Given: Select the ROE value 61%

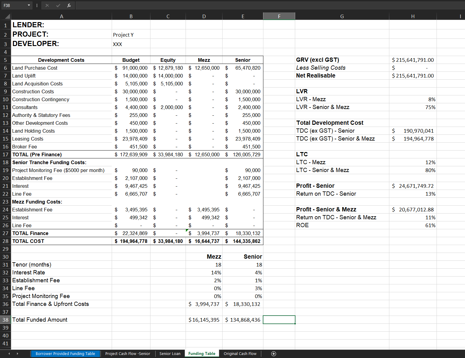Looking at the screenshot, I should [413, 225].
